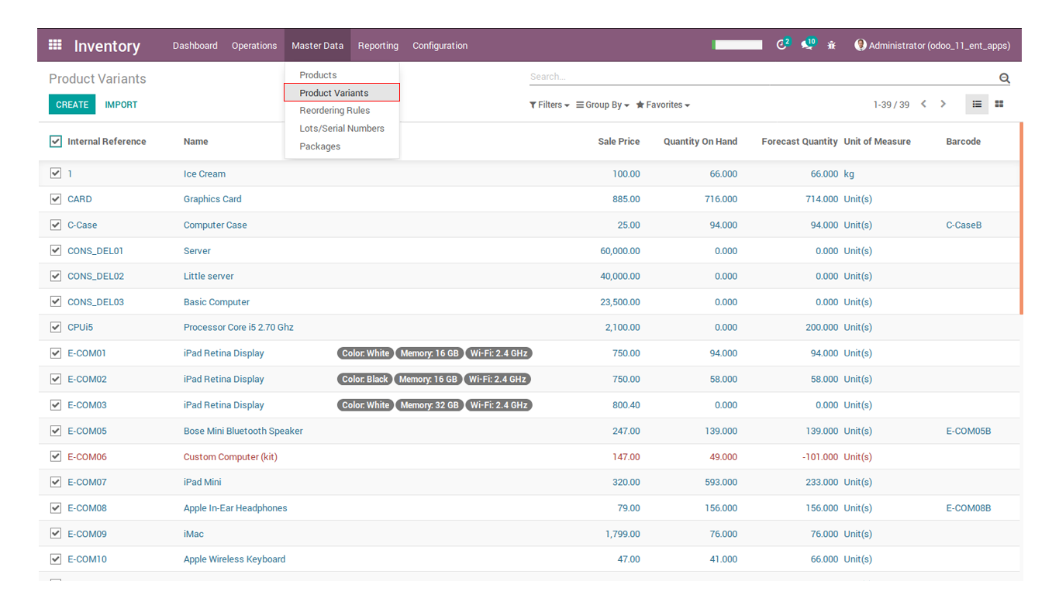Viewport: 1059px width, 595px height.
Task: Click the search magnifier icon
Action: pos(1005,78)
